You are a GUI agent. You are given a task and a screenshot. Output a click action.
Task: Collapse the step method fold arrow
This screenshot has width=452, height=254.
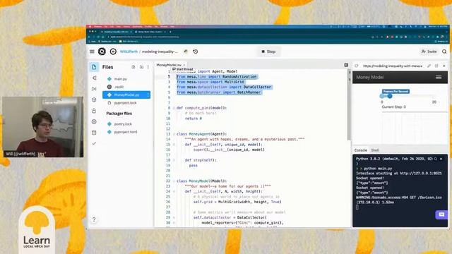(174, 160)
